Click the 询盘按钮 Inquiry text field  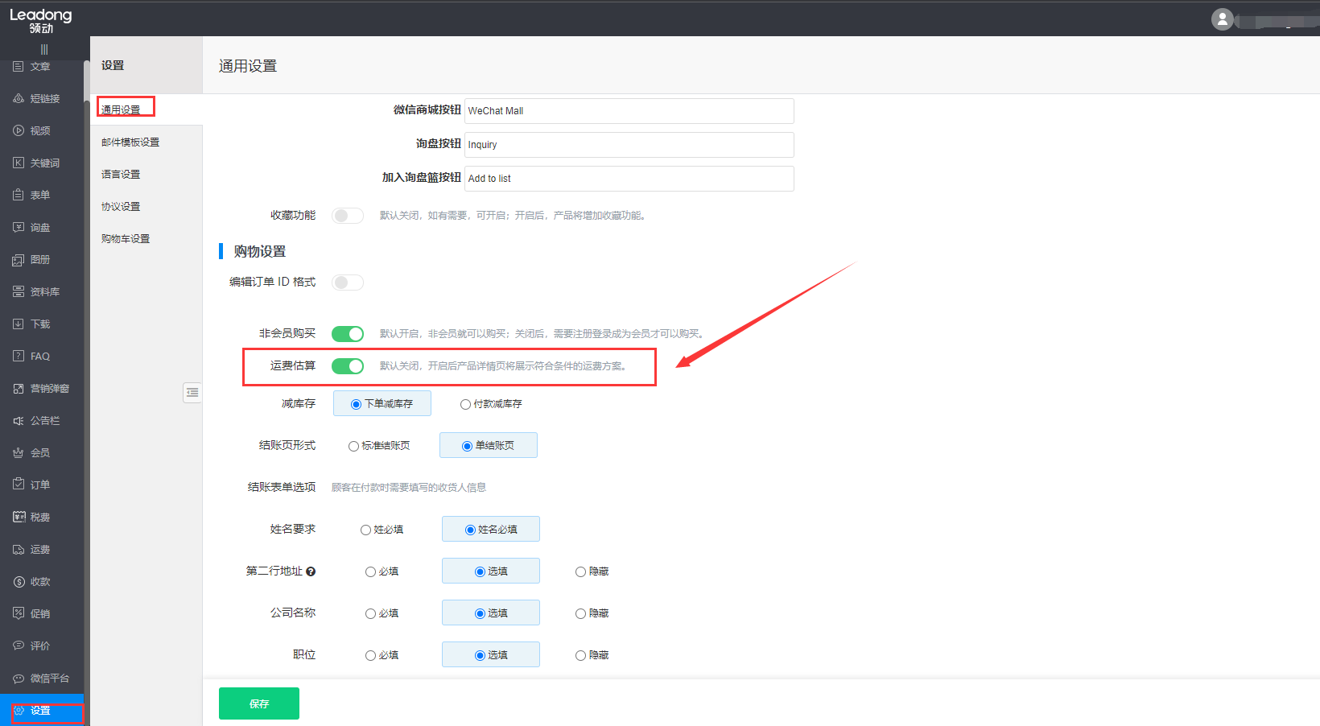629,145
